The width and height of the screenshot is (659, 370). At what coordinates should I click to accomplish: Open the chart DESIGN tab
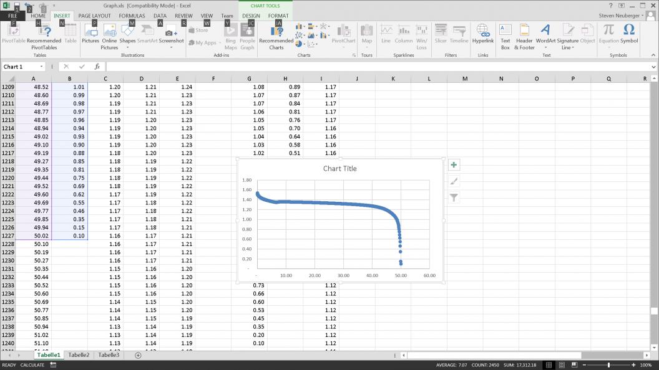pyautogui.click(x=251, y=16)
